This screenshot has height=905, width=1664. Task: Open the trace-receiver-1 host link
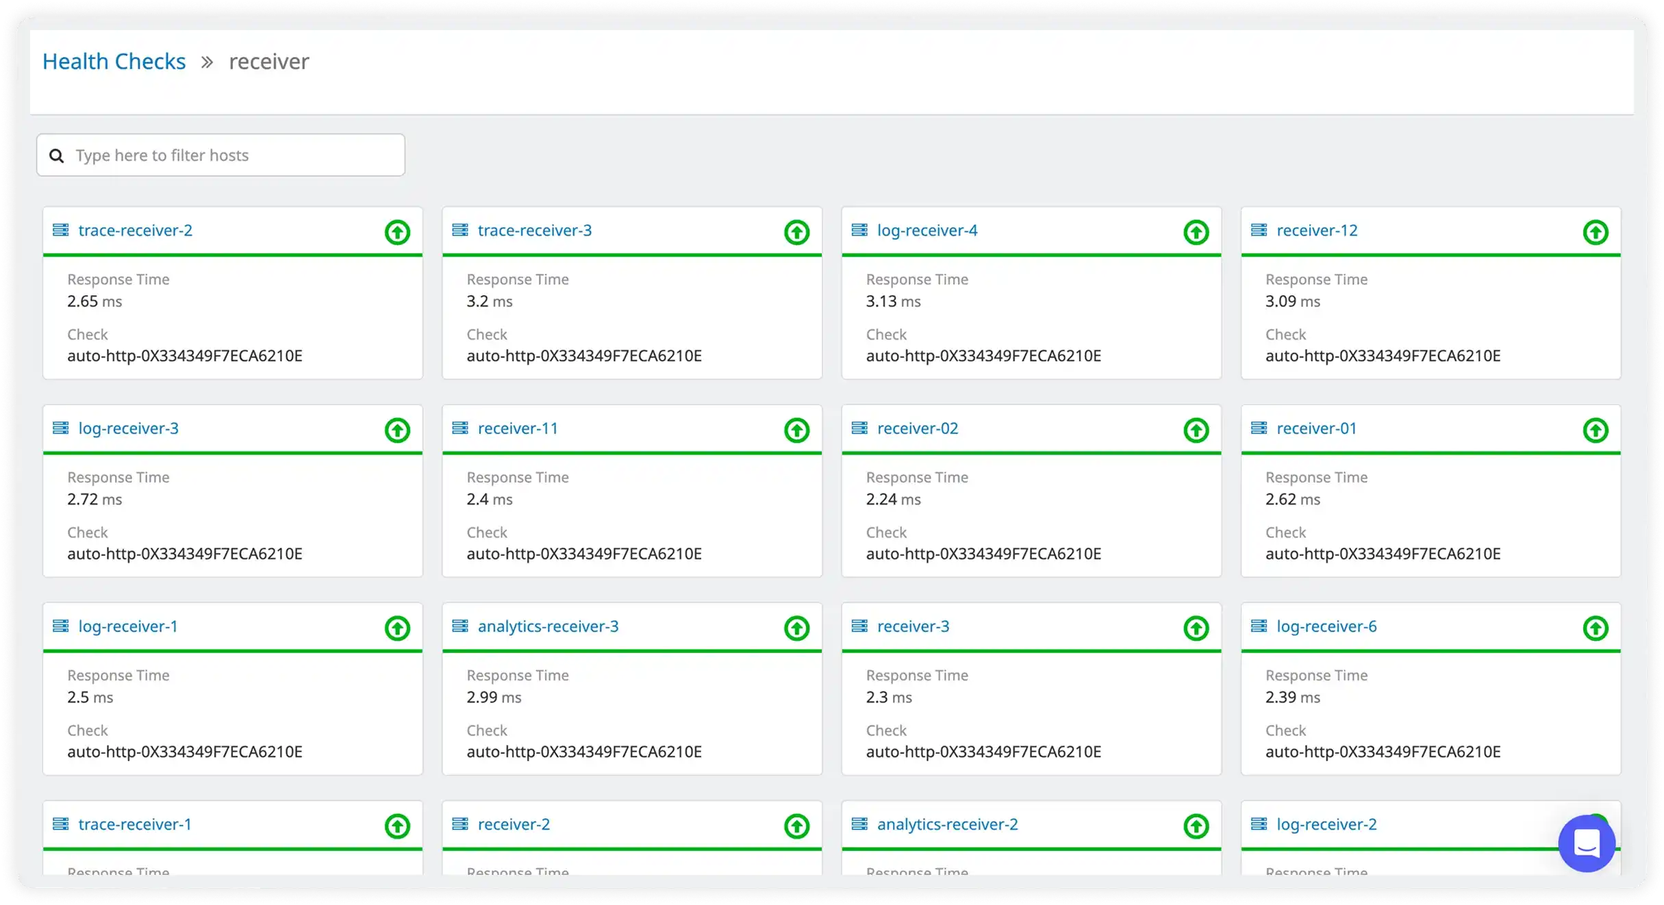coord(135,824)
